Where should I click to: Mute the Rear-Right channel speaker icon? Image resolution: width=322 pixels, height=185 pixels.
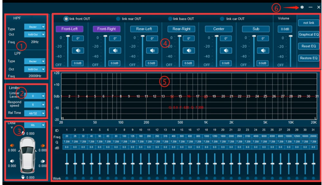[189, 50]
